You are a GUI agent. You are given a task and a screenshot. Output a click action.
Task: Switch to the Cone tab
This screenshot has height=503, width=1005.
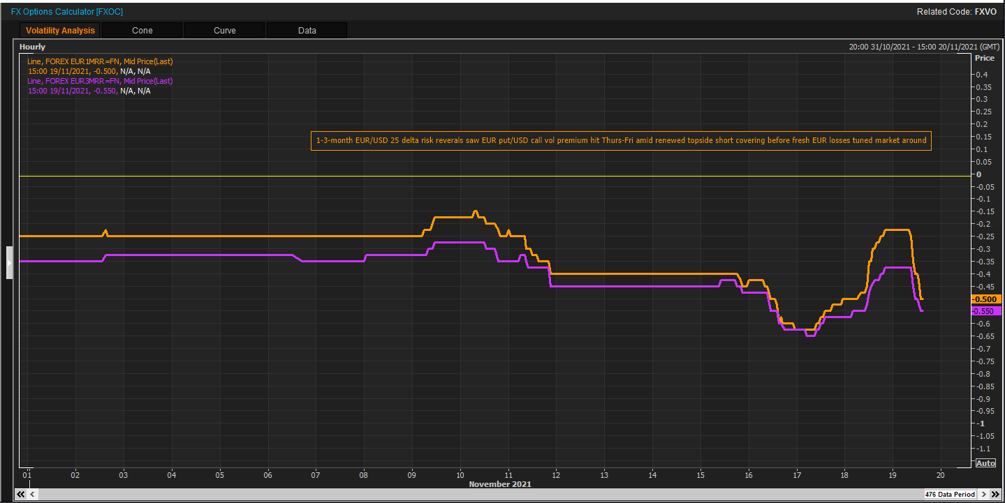tap(142, 30)
